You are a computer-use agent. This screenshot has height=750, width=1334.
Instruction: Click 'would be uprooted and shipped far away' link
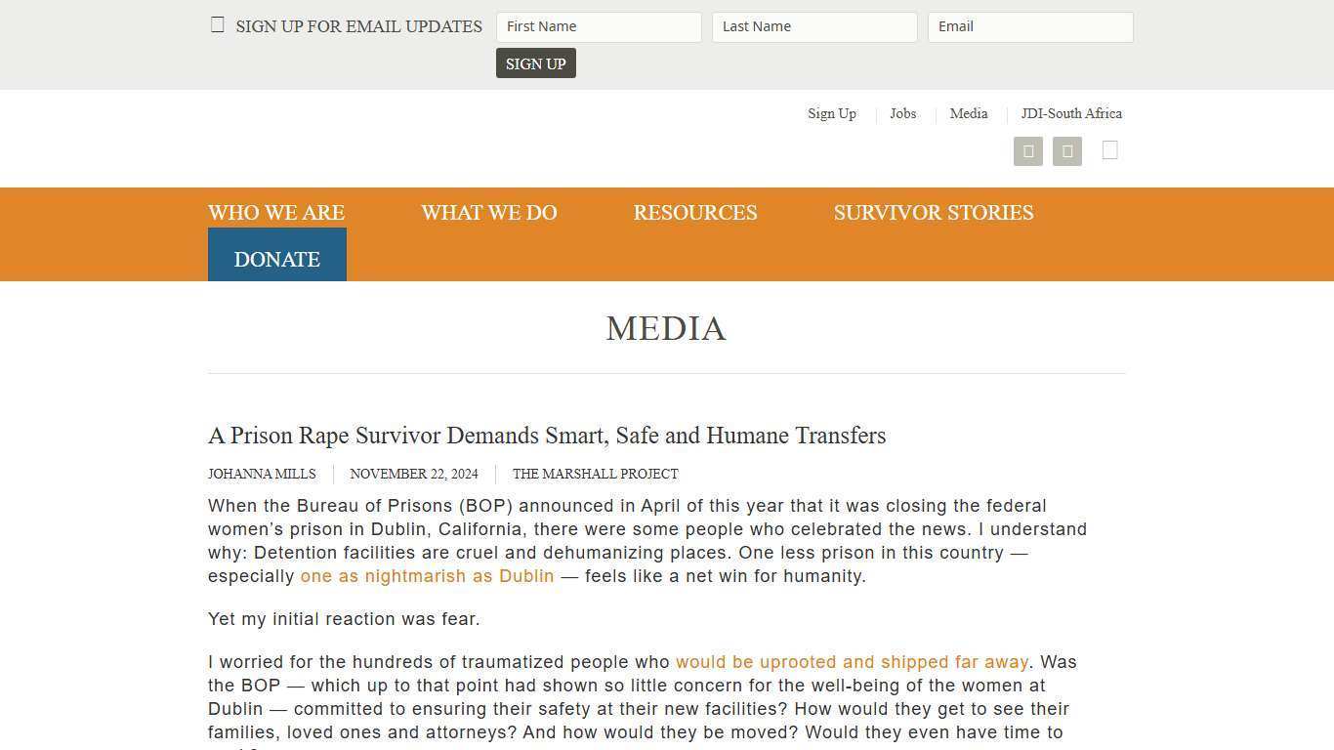852,661
